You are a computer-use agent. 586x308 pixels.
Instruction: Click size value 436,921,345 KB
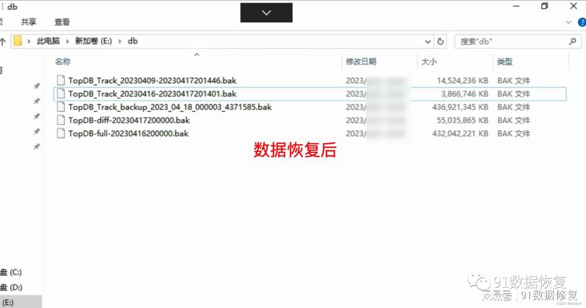pyautogui.click(x=460, y=107)
